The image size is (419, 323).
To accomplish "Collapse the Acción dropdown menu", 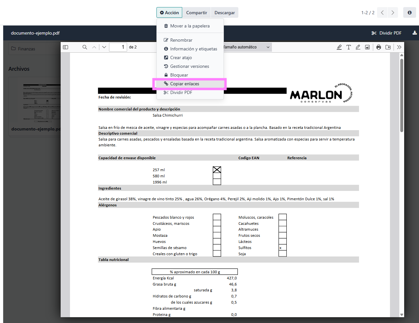I will coord(169,13).
